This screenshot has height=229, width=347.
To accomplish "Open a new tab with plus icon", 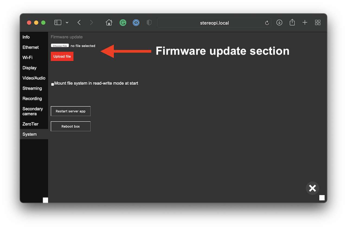I will (x=305, y=23).
